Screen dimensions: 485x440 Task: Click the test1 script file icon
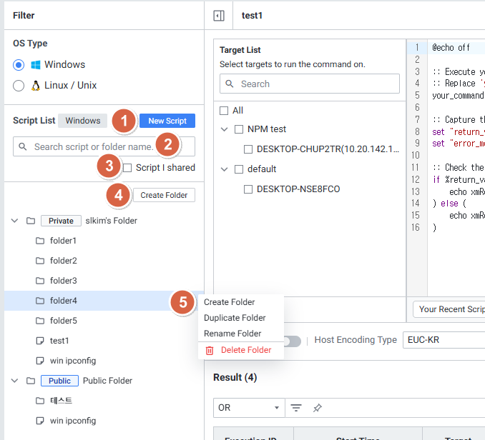(x=40, y=341)
